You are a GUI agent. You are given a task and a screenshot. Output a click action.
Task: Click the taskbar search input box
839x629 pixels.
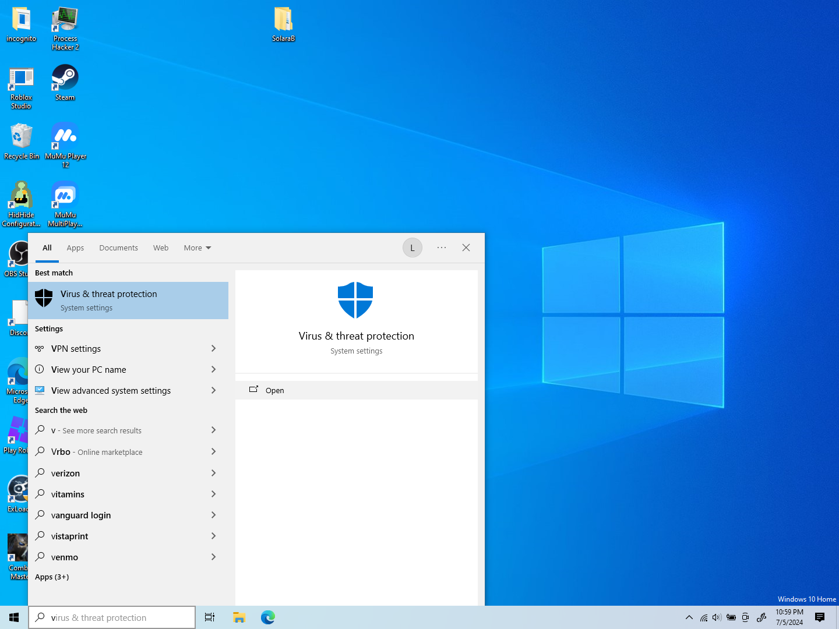112,617
